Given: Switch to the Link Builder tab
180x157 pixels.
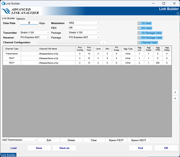Looking at the screenshot, I should (8, 18).
